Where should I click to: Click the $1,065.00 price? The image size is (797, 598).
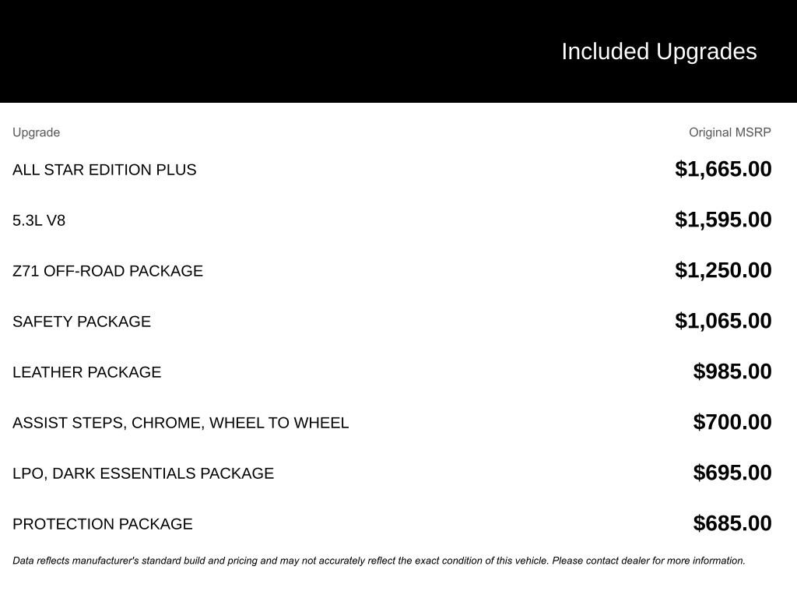723,321
